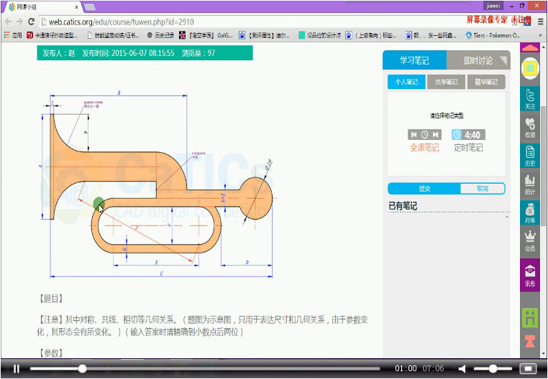548x379 pixels.
Task: Collapse sidebar with the pink up arrow
Action: (x=530, y=48)
